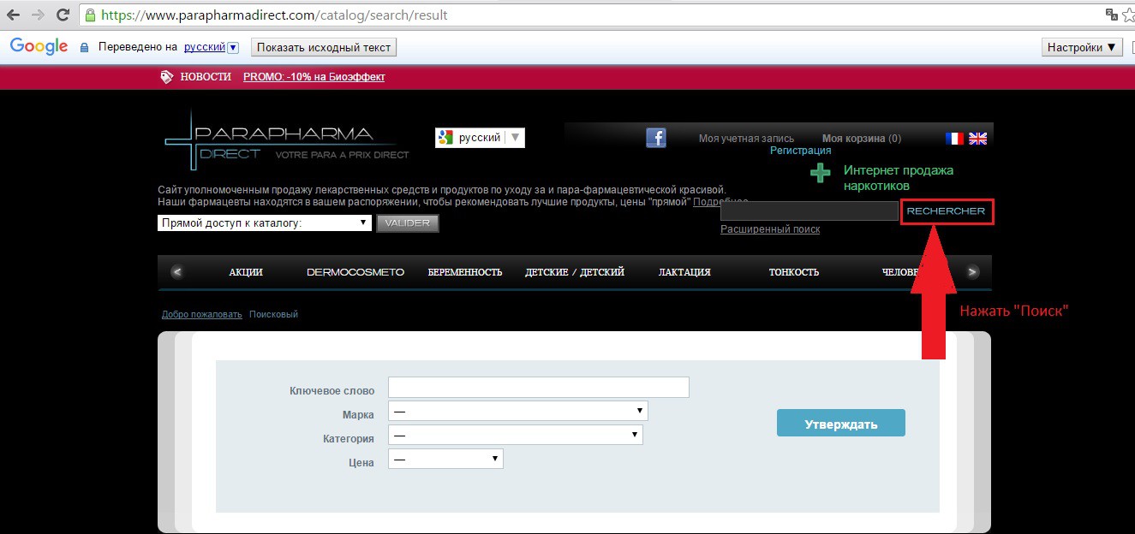Viewport: 1135px width, 534px height.
Task: Open the 'Марка' brand dropdown
Action: pos(518,412)
